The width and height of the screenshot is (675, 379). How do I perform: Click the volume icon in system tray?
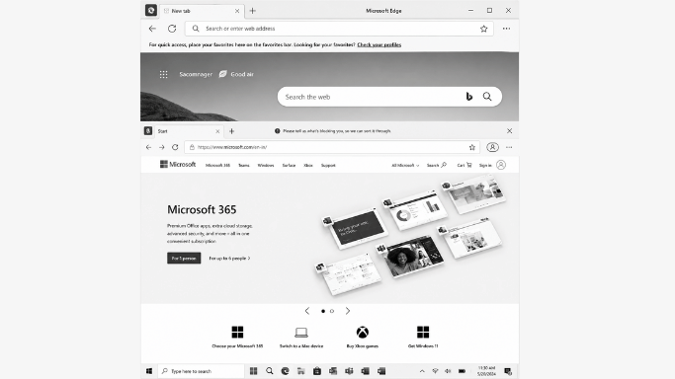coord(448,371)
